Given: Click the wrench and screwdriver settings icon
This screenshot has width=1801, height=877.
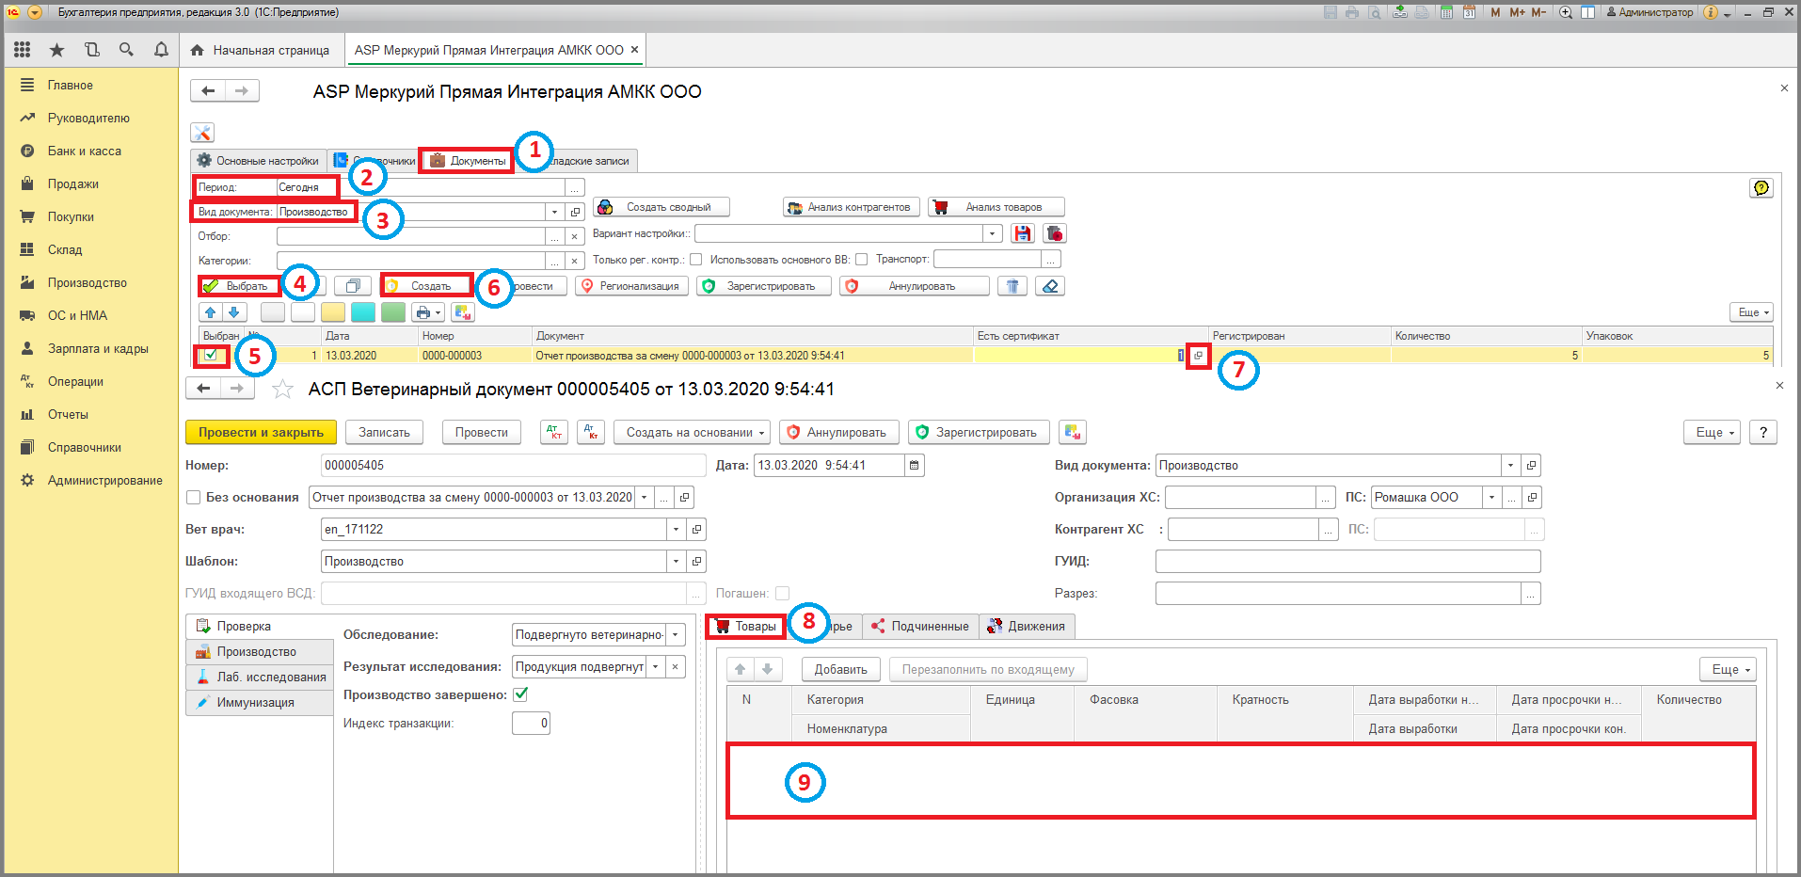Looking at the screenshot, I should [202, 133].
